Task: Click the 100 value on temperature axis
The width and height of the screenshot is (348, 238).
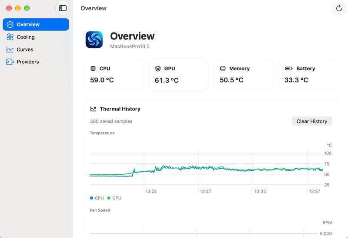Action: pyautogui.click(x=328, y=153)
